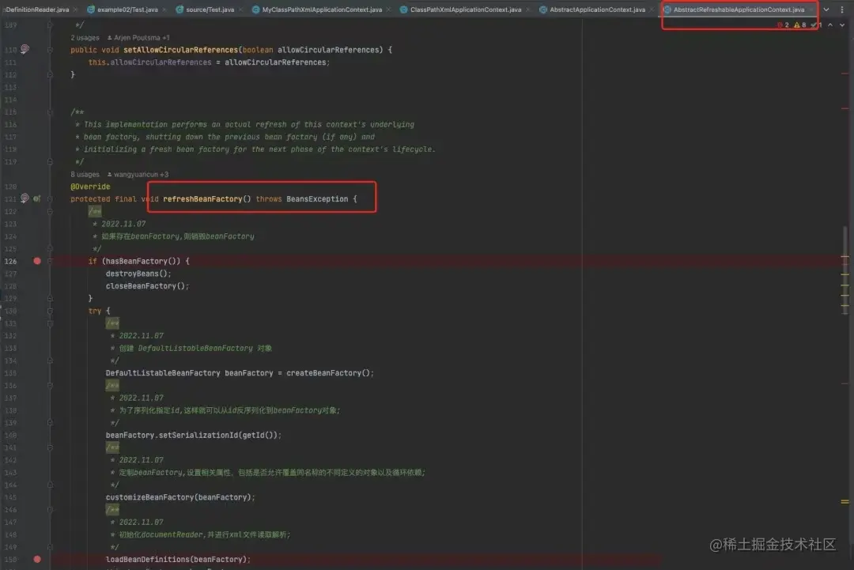Click the overriding method gutter icon on line 121

coord(37,198)
